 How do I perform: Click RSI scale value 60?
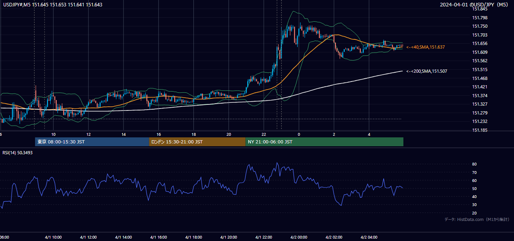475,180
